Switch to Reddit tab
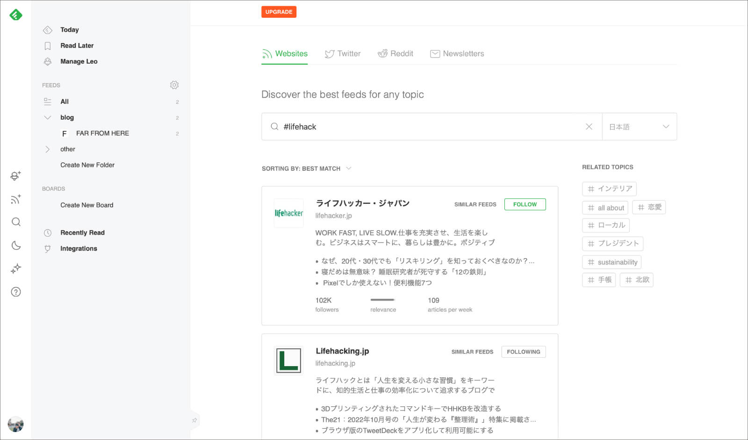748x440 pixels. pos(396,54)
